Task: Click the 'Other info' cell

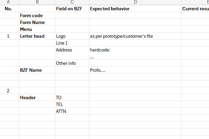Action: click(72, 63)
